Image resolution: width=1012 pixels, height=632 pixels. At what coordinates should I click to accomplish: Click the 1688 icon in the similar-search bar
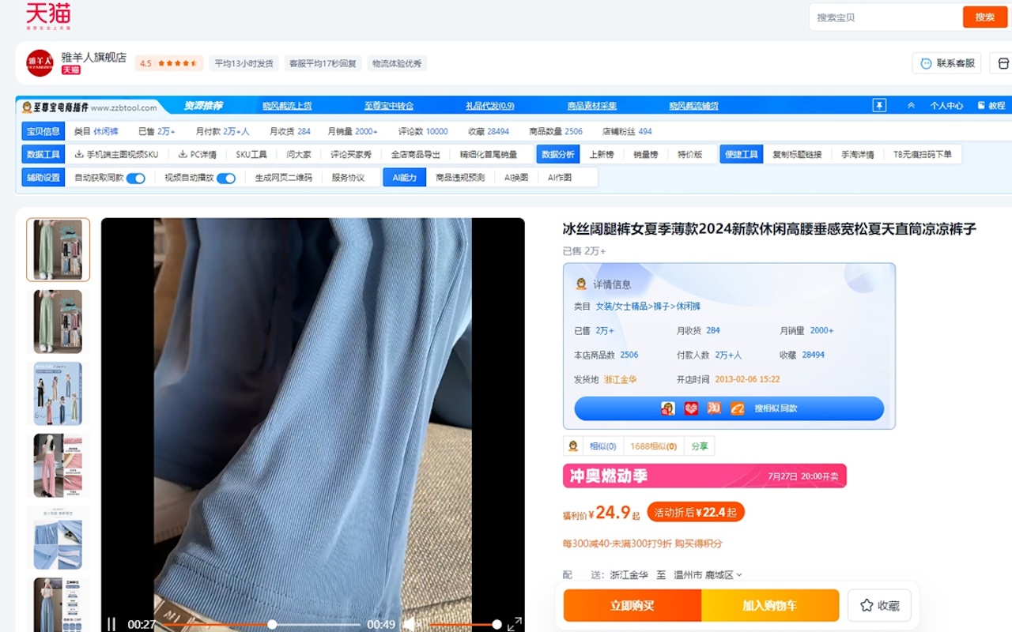point(736,408)
